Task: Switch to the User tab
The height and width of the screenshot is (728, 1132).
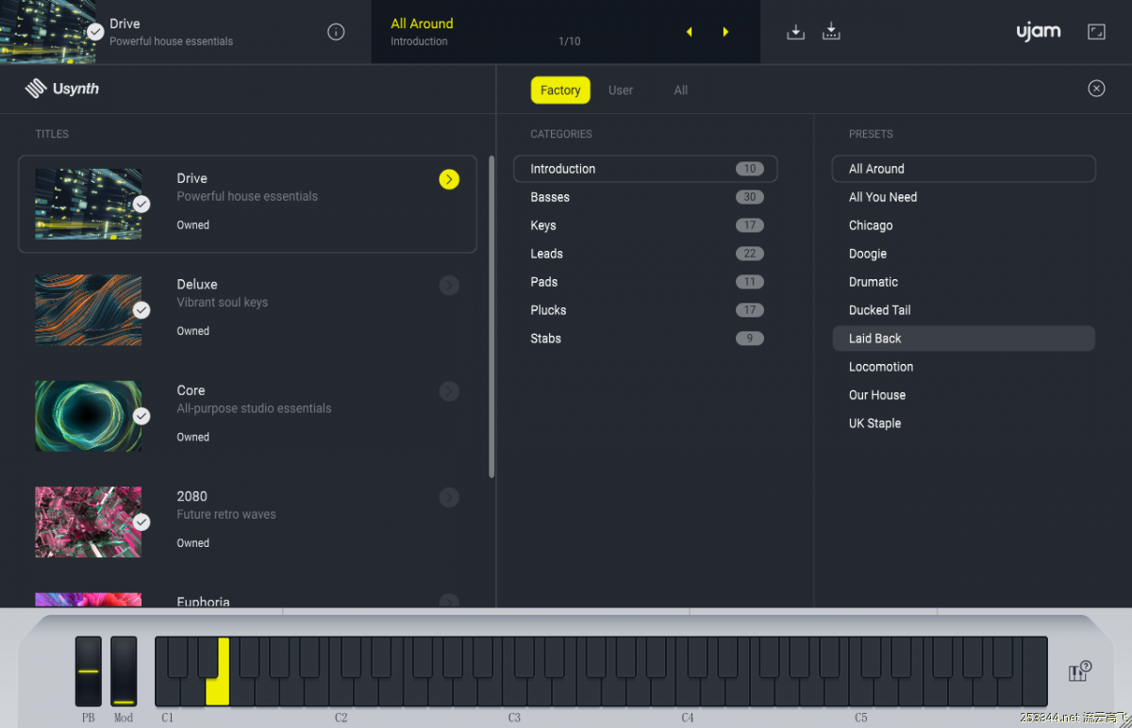Action: click(x=621, y=91)
